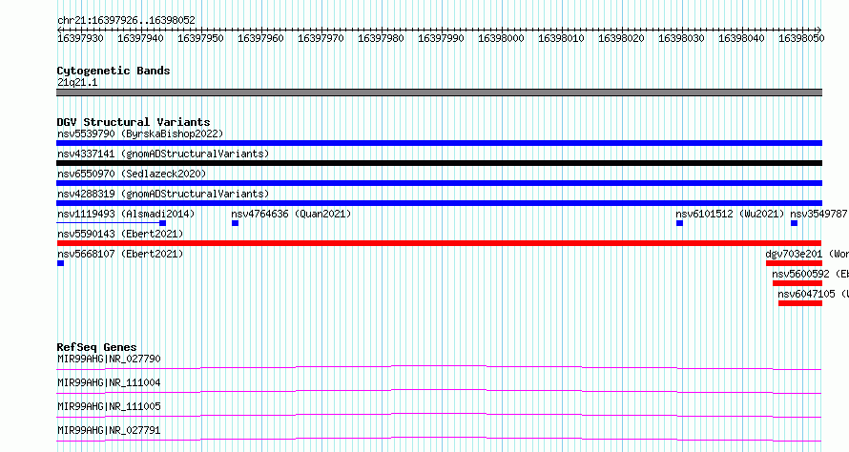
Task: Click ruler position 16398020
Action: tap(621, 38)
